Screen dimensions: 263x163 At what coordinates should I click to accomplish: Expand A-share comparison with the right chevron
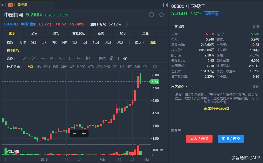tap(127, 24)
